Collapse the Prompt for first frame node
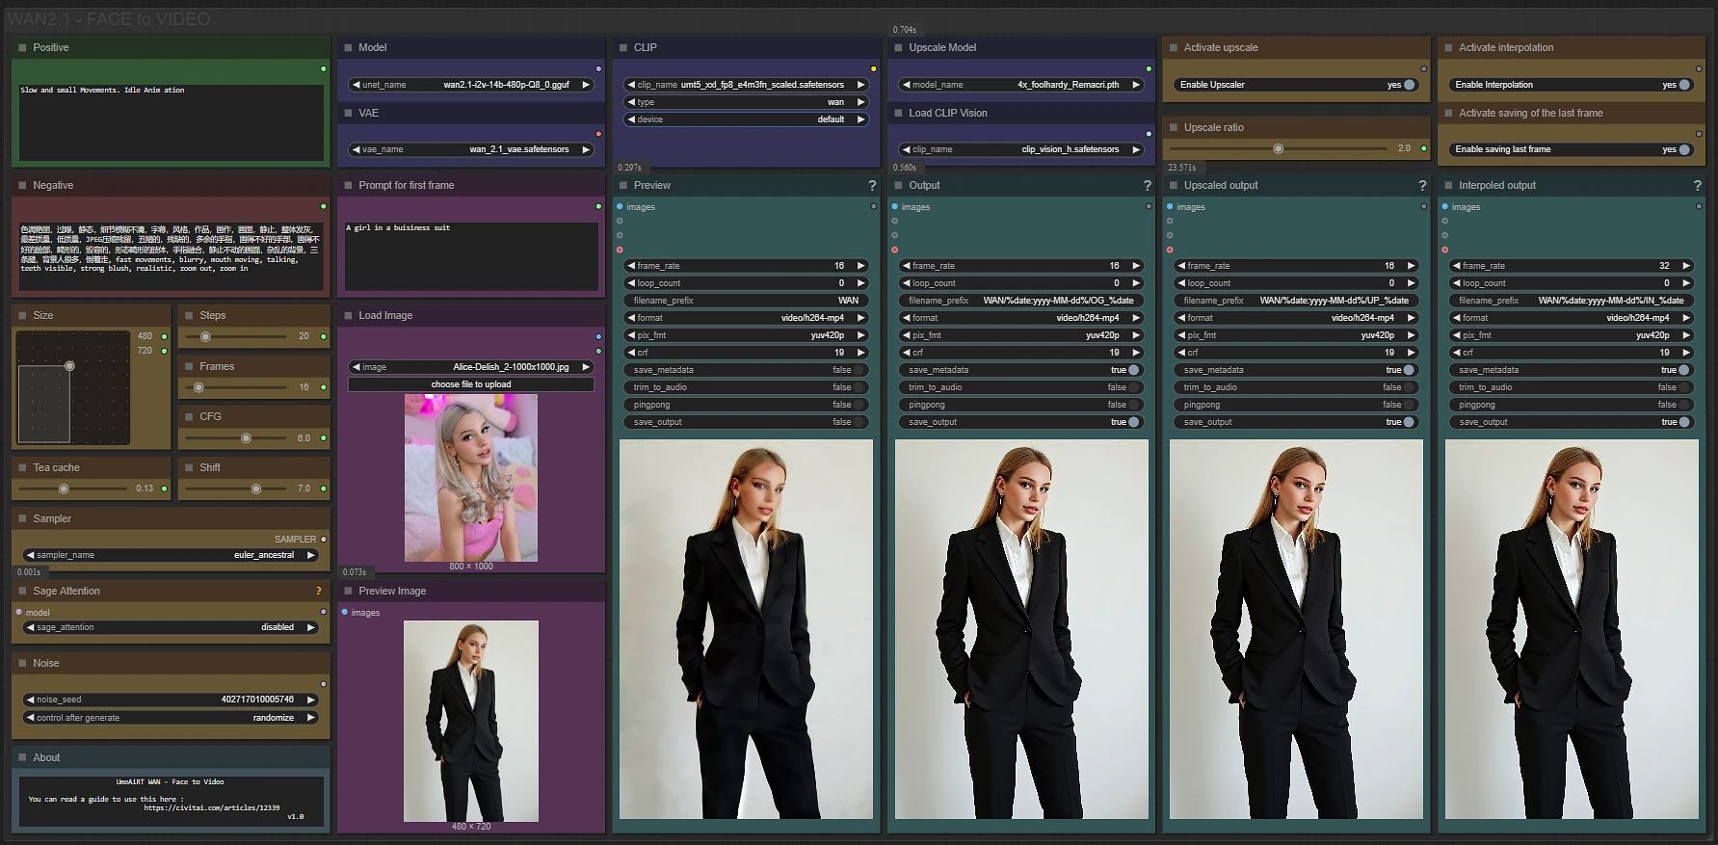This screenshot has width=1718, height=845. click(x=349, y=185)
